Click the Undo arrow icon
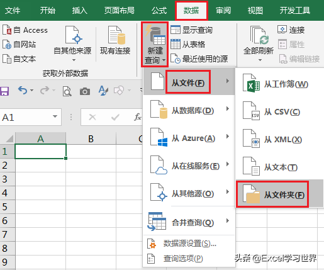This screenshot has width=324, height=270. (23, 91)
